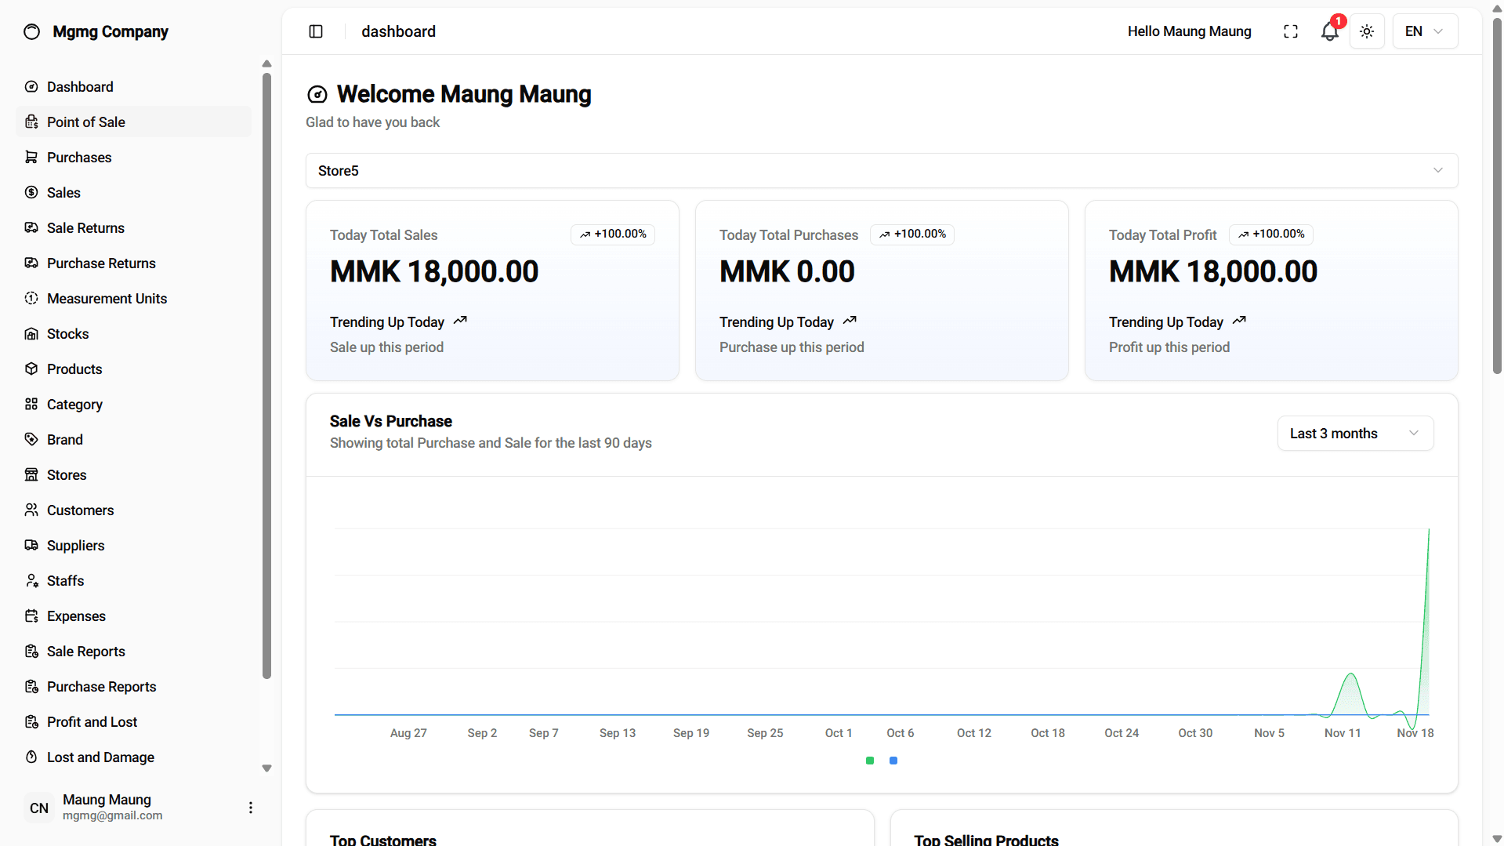1504x846 pixels.
Task: Open the EN language dropdown
Action: point(1423,31)
